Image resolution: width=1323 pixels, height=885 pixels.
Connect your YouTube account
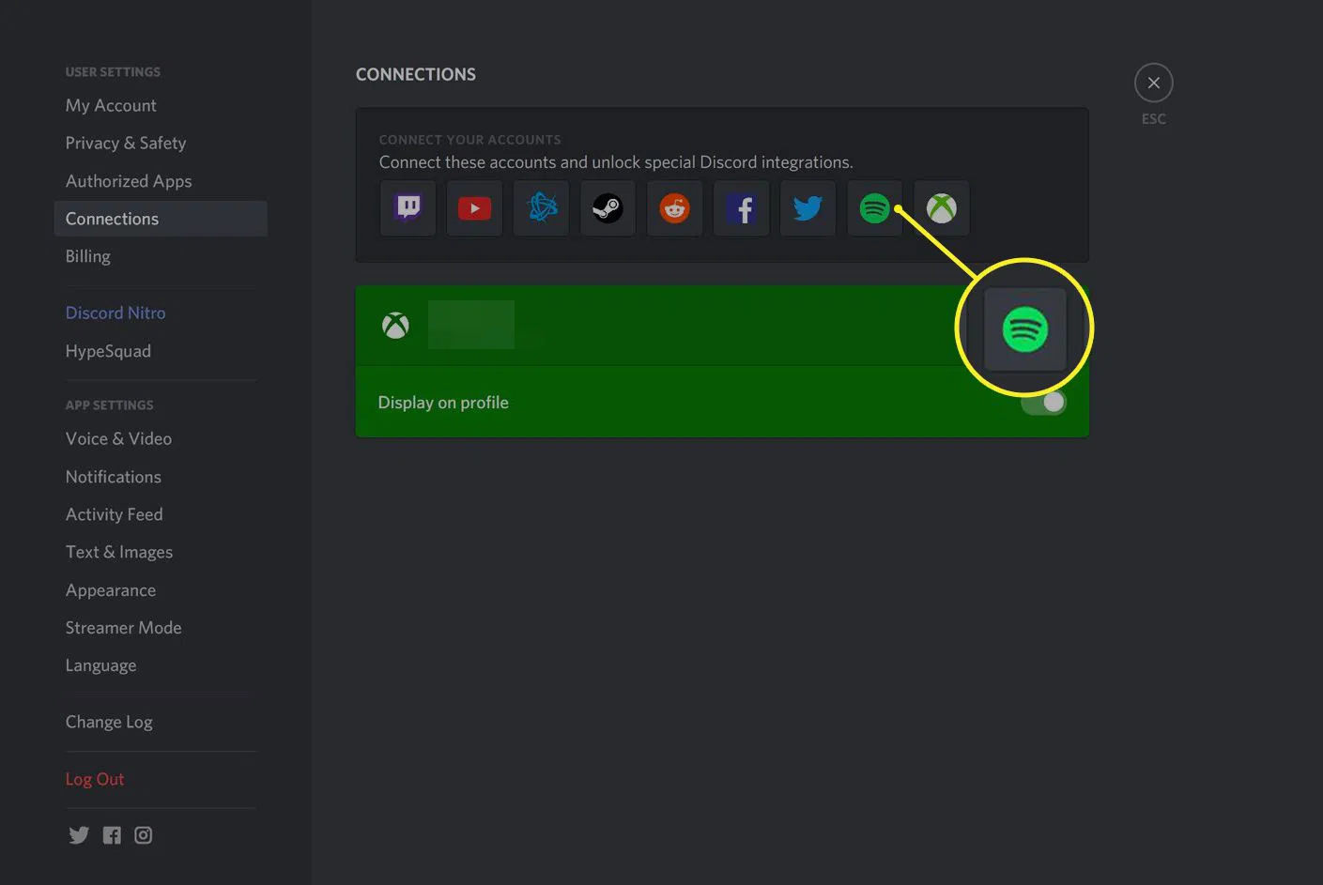(474, 207)
